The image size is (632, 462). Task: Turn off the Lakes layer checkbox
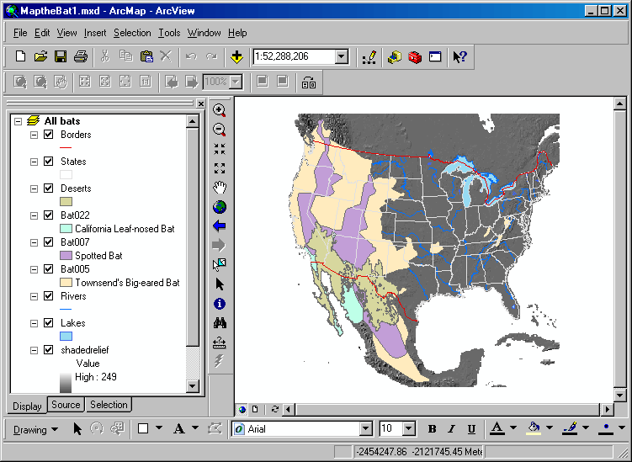tap(48, 323)
